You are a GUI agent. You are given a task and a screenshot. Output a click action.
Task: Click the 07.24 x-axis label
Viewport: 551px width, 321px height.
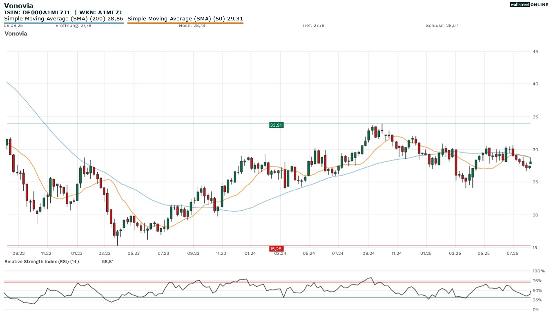(337, 254)
